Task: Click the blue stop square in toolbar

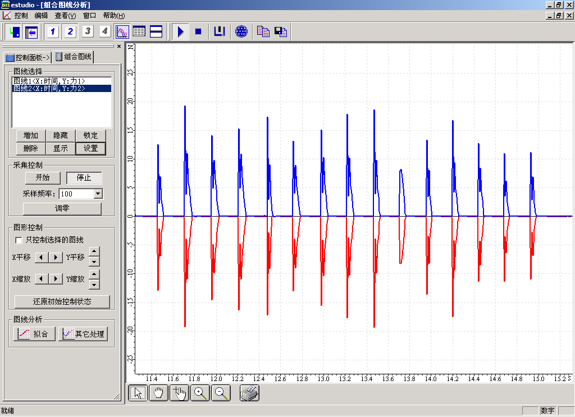Action: click(x=198, y=32)
